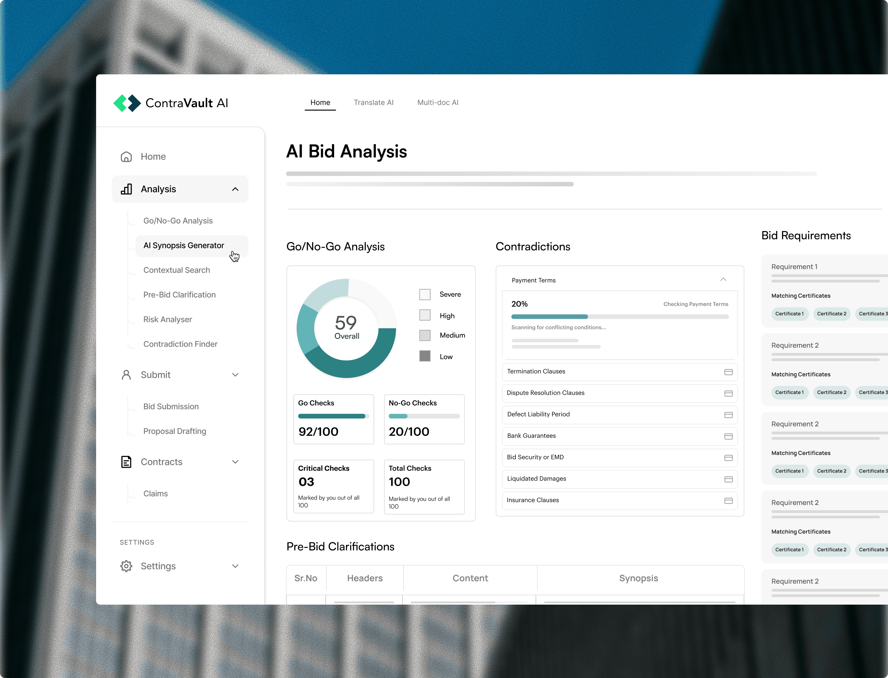This screenshot has width=888, height=678.
Task: Click the Settings gear icon
Action: (x=126, y=566)
